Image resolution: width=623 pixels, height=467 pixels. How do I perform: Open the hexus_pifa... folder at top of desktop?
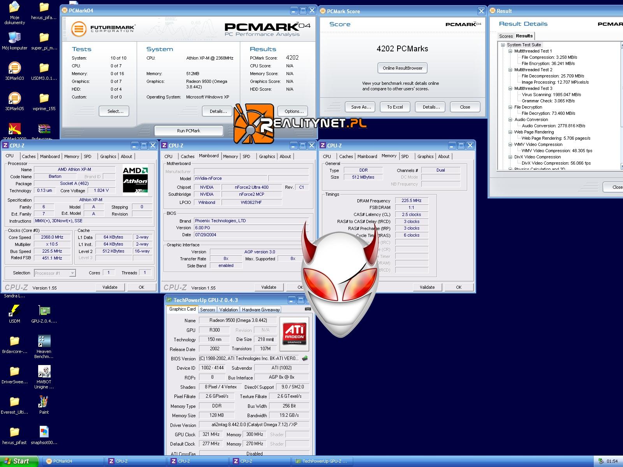tap(44, 10)
